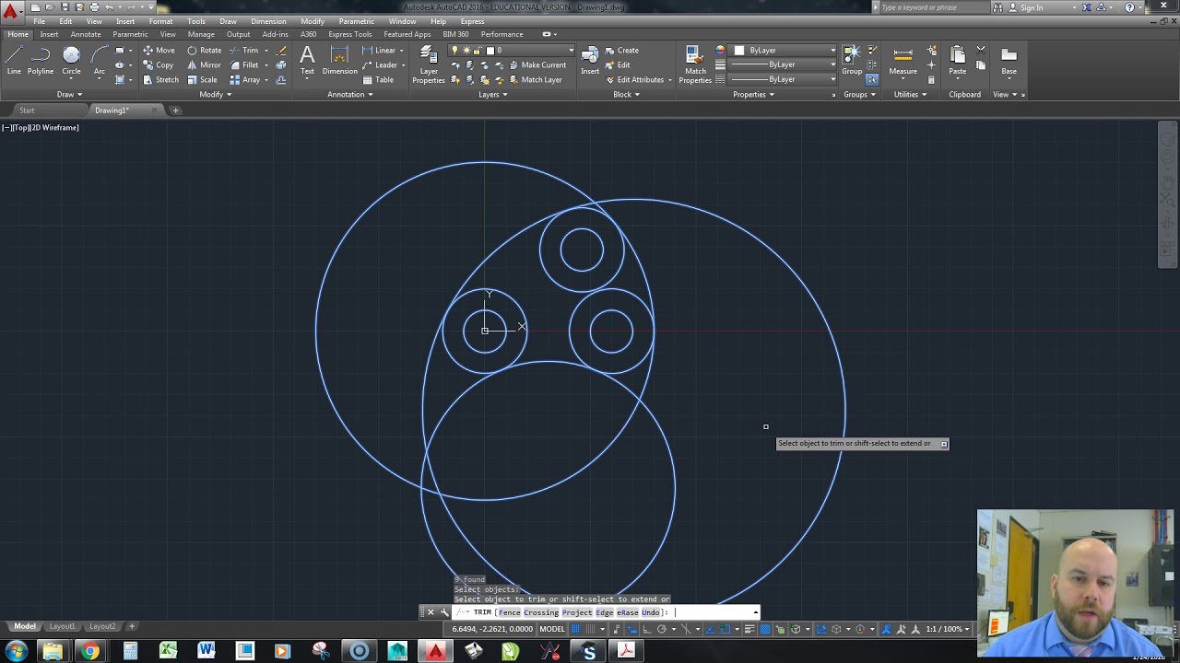Click the Paste tool

[x=958, y=61]
